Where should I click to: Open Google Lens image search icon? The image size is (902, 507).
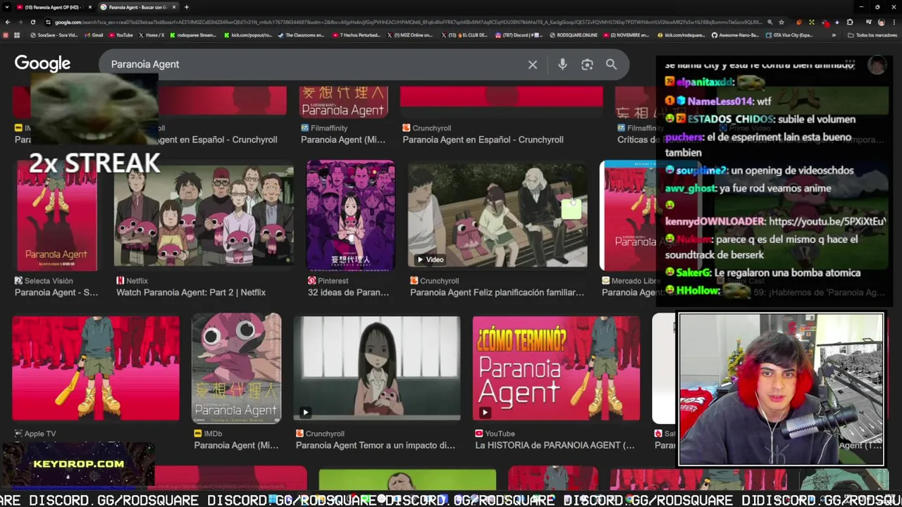pos(587,64)
